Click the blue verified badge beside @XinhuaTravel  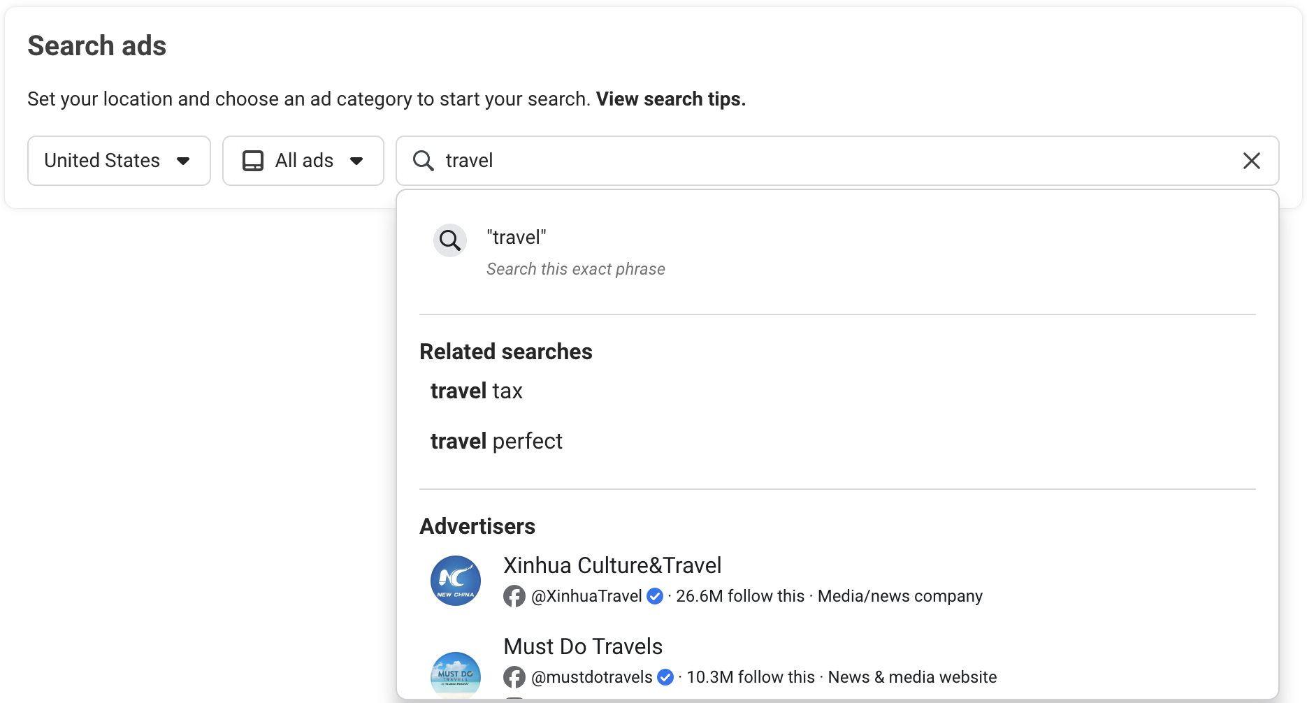point(655,596)
